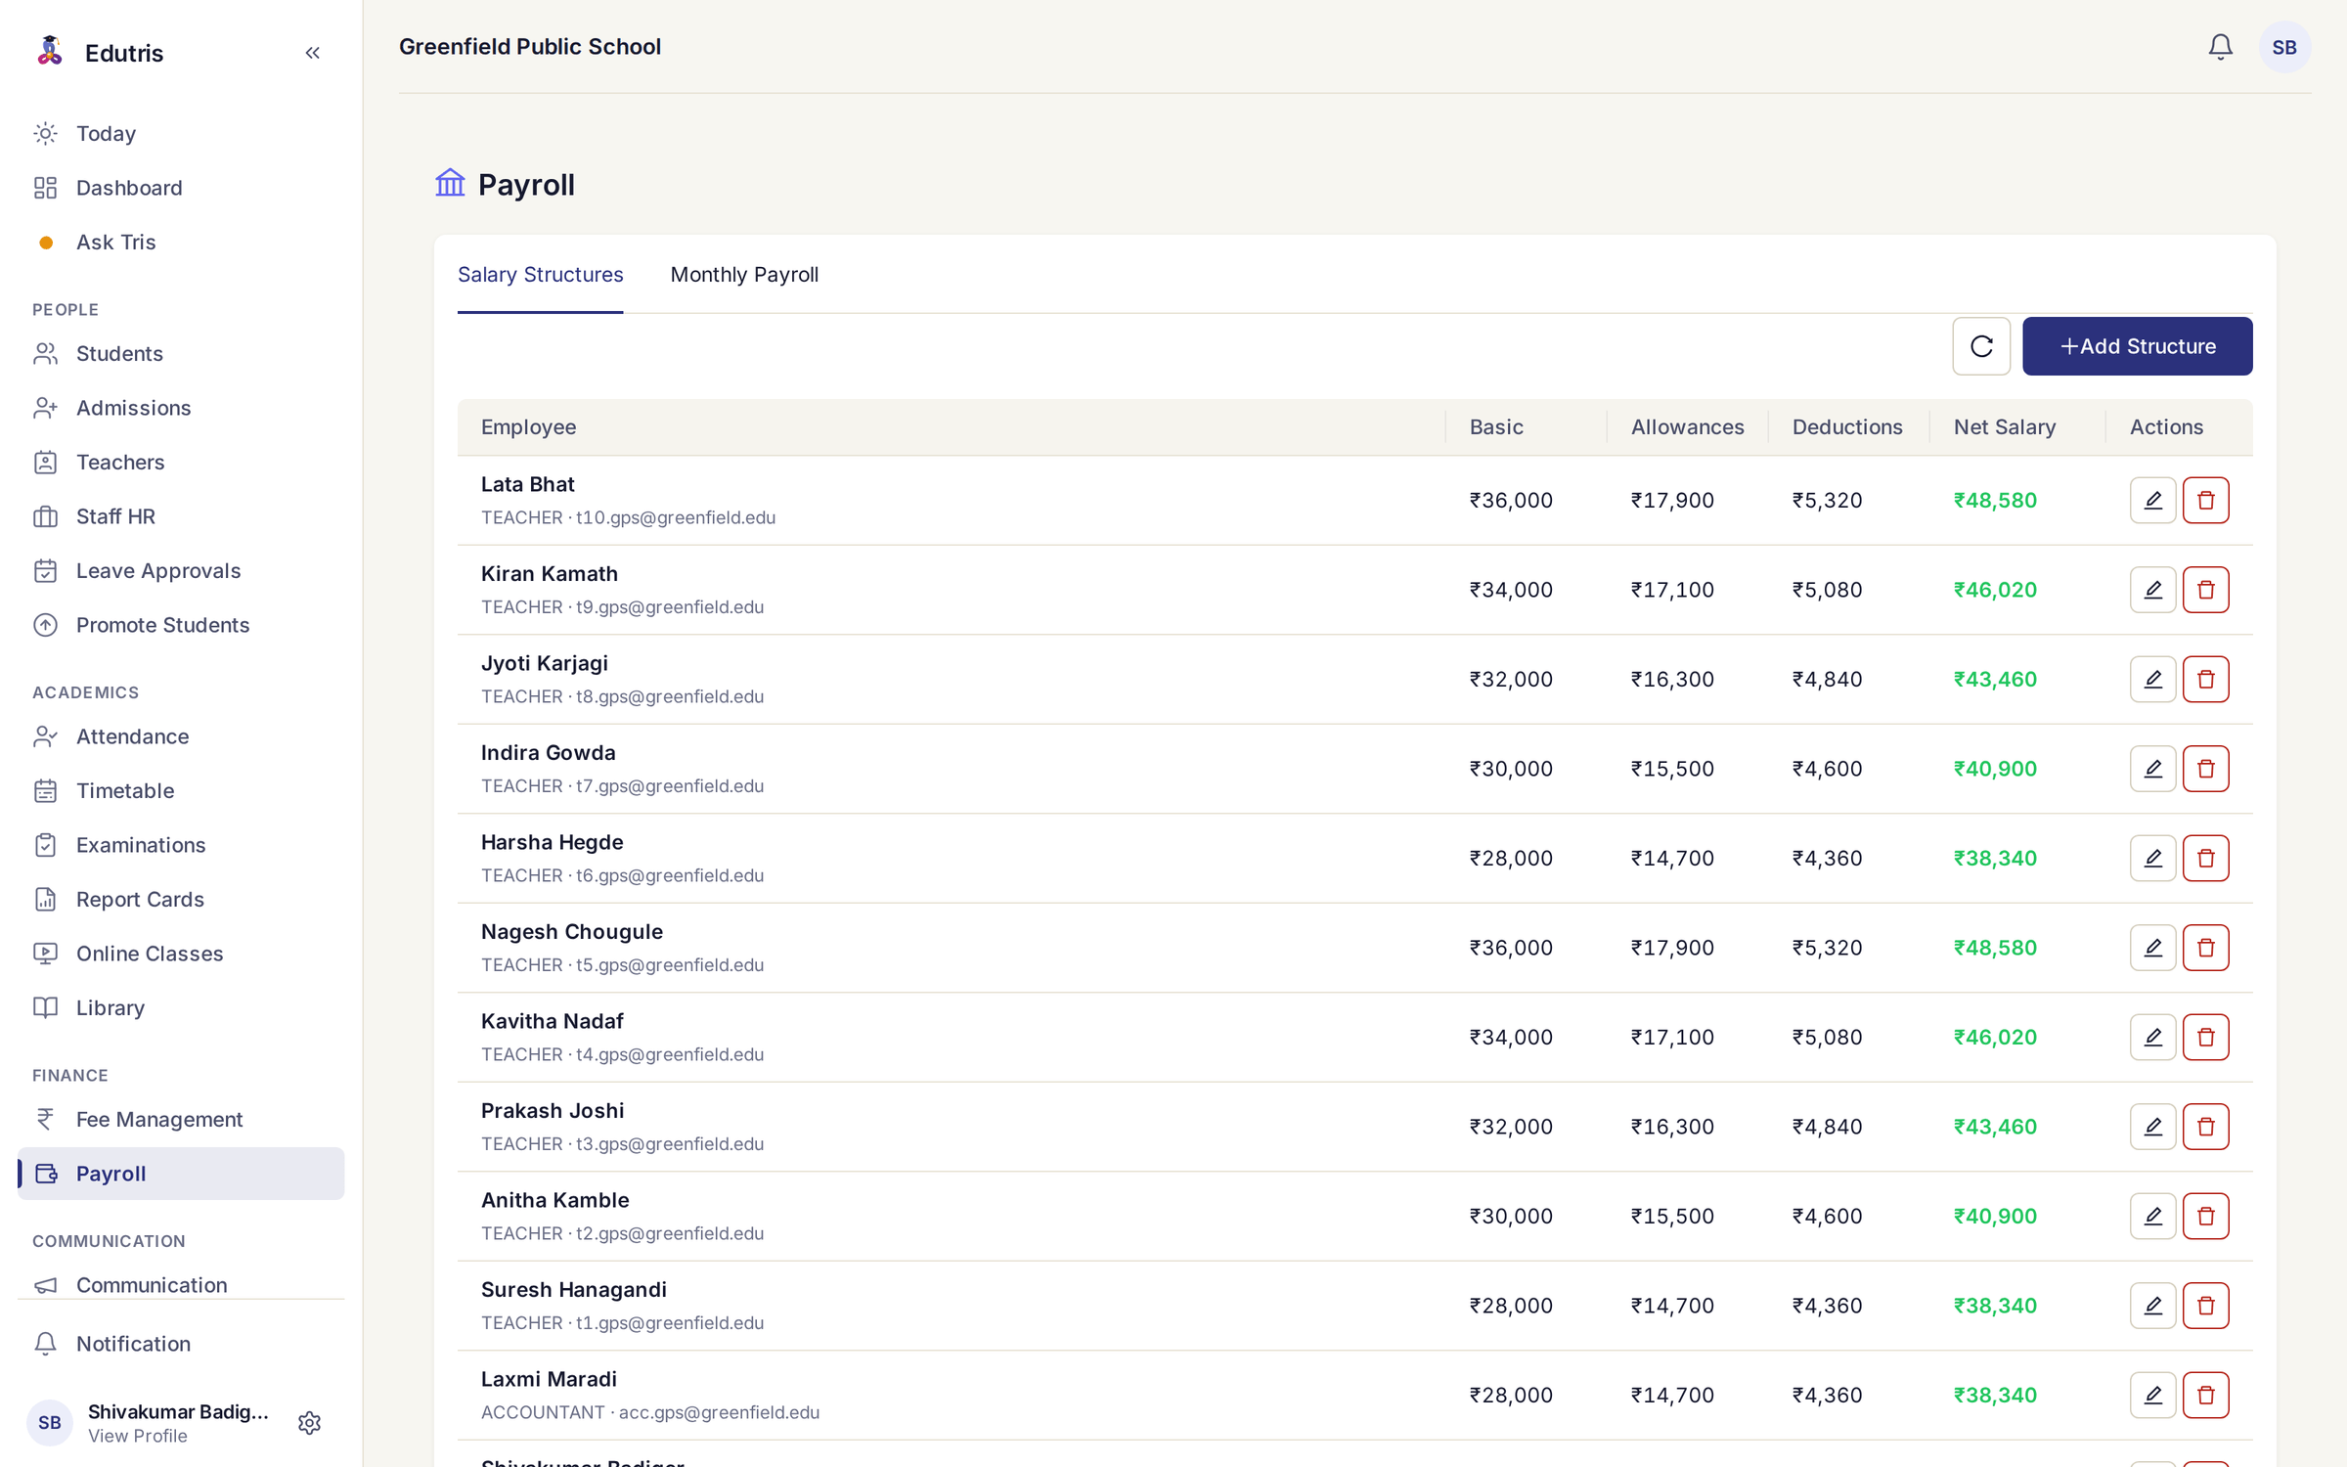Edit Prakash Joshi's salary structure

2152,1127
